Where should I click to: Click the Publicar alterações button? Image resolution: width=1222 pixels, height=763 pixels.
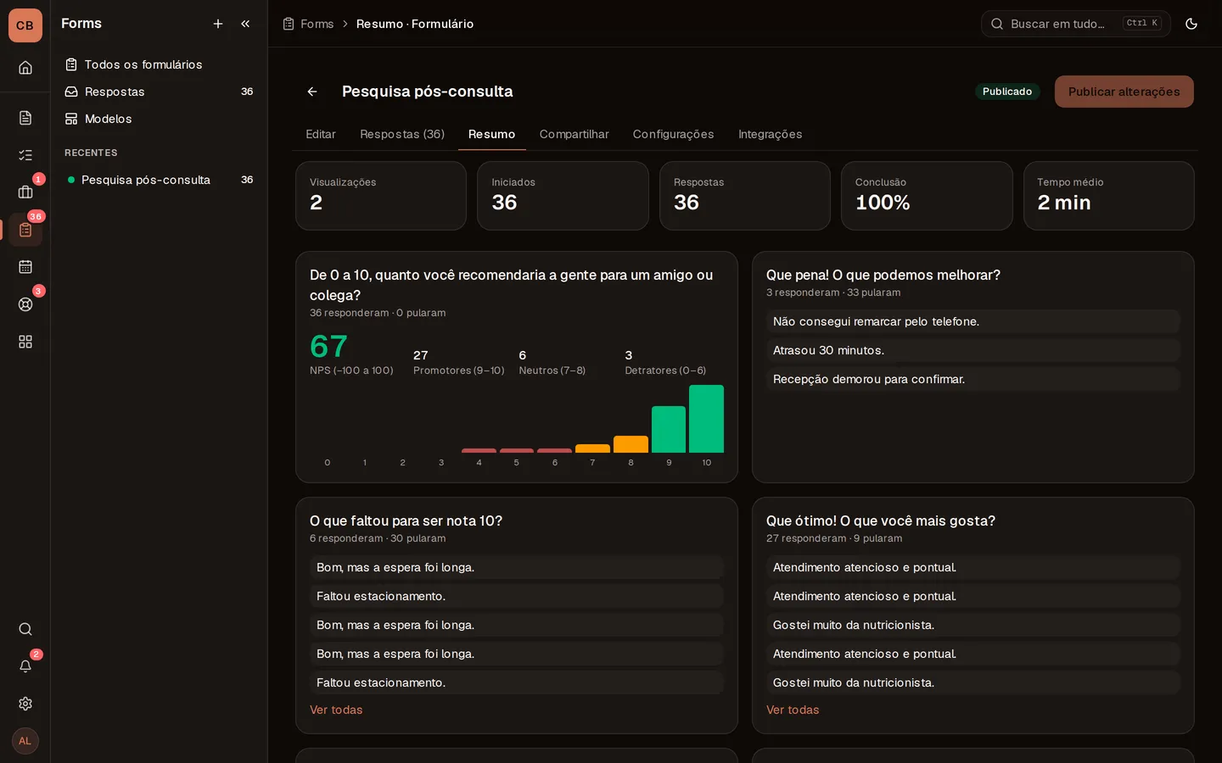1124,92
